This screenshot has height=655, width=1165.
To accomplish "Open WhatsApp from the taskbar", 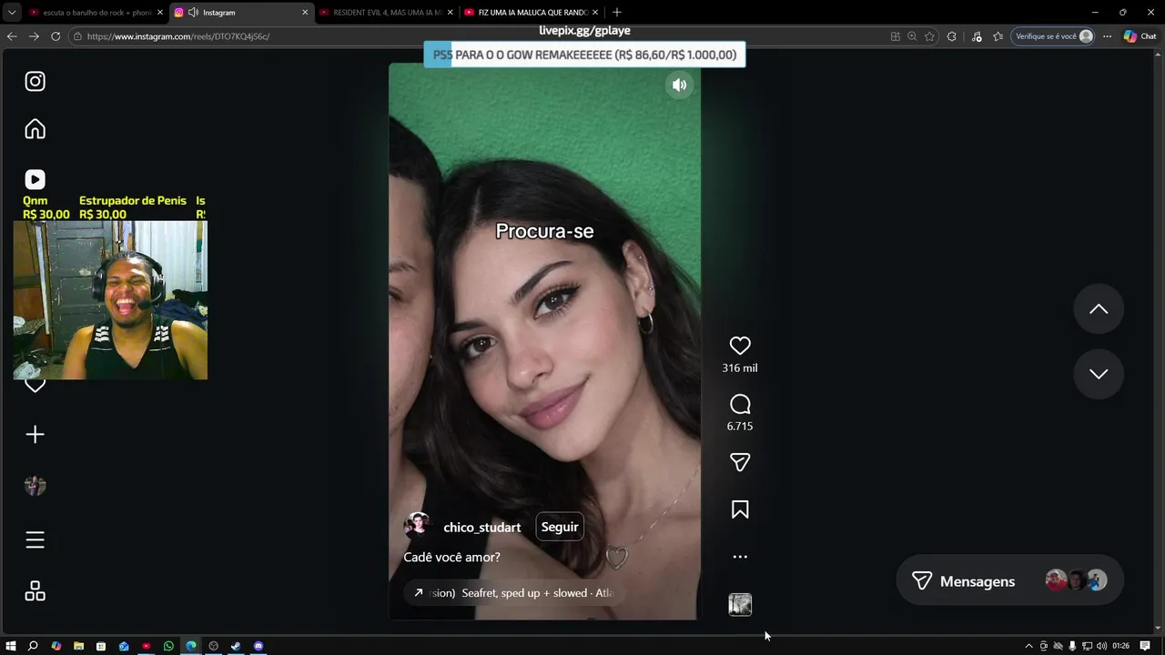I will (x=168, y=646).
